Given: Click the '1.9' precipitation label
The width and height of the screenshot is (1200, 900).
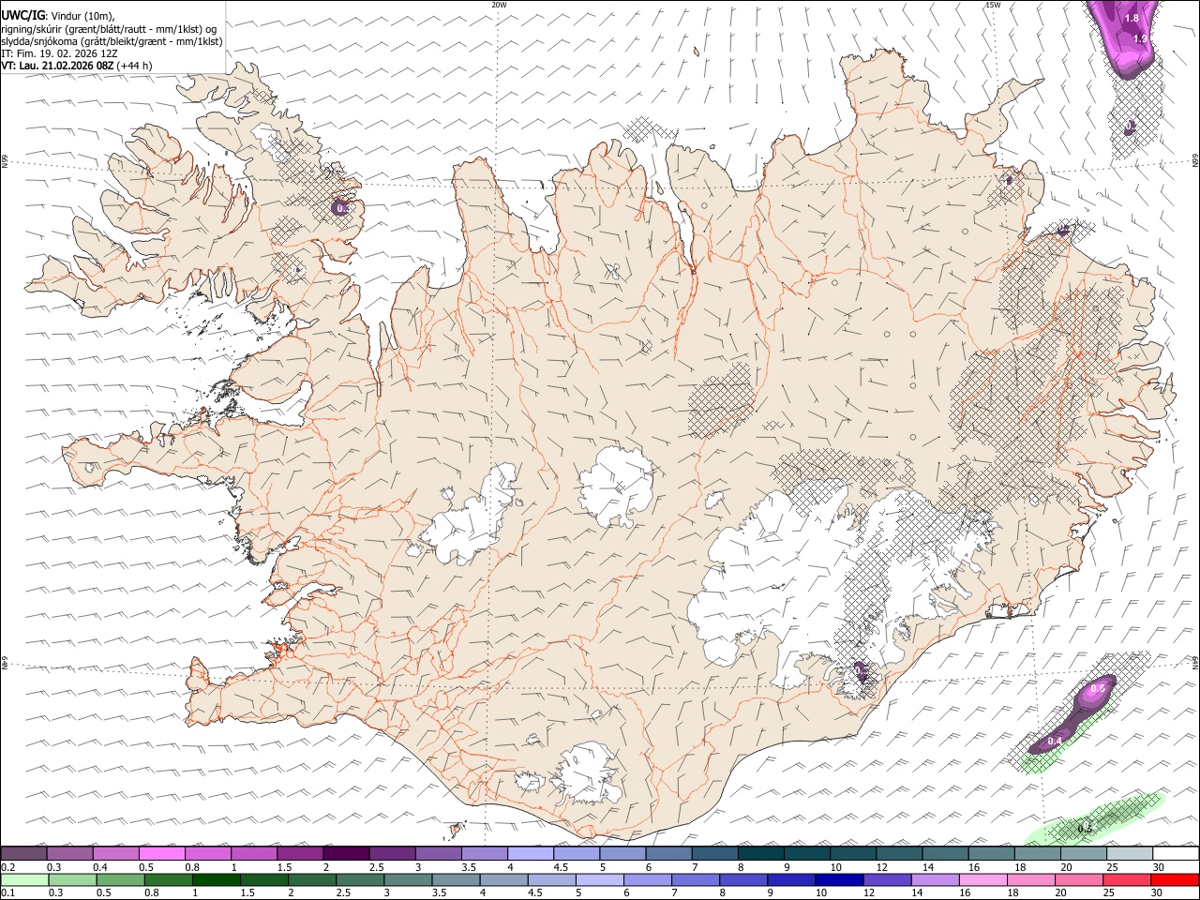Looking at the screenshot, I should [1140, 38].
